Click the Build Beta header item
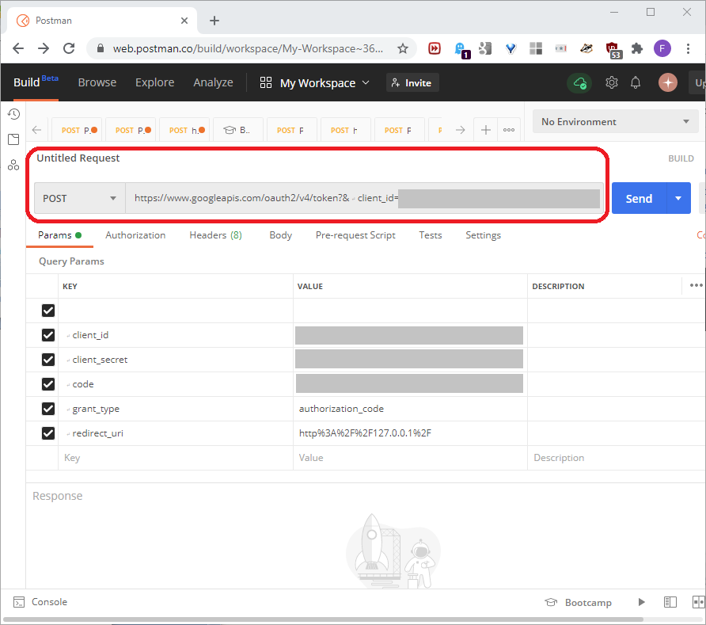 click(36, 82)
